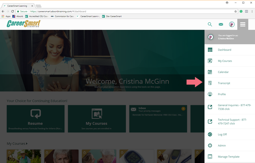Click the Resume tile
The image size is (255, 163).
coord(36,119)
